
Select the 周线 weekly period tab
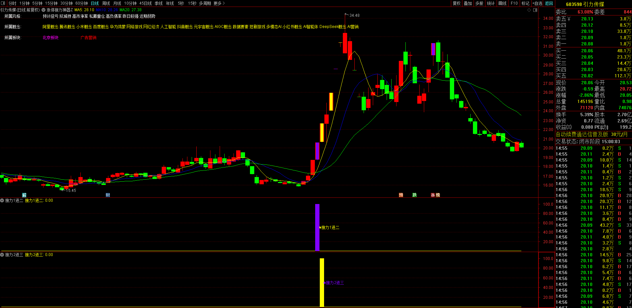point(106,3)
